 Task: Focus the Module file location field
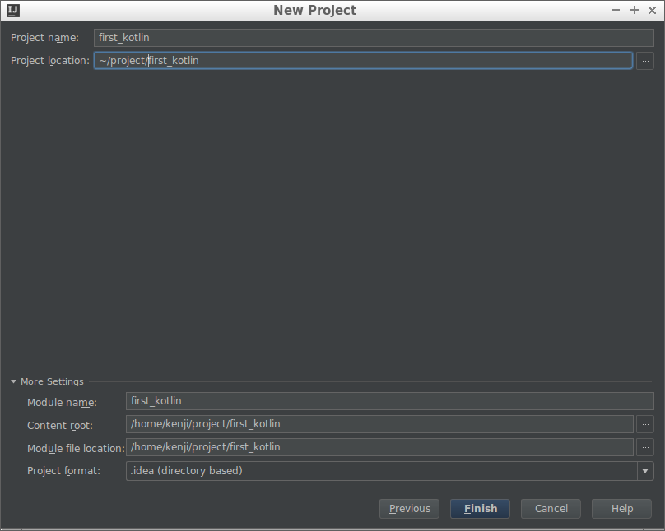[379, 447]
